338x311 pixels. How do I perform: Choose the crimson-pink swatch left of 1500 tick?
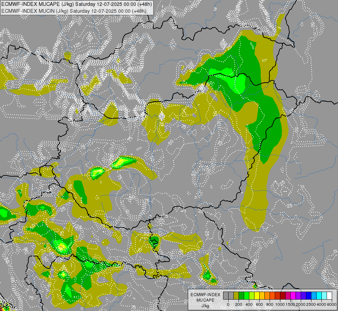(x=288, y=296)
